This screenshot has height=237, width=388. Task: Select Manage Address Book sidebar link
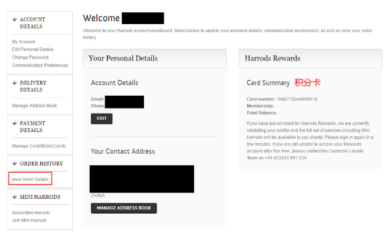[35, 106]
